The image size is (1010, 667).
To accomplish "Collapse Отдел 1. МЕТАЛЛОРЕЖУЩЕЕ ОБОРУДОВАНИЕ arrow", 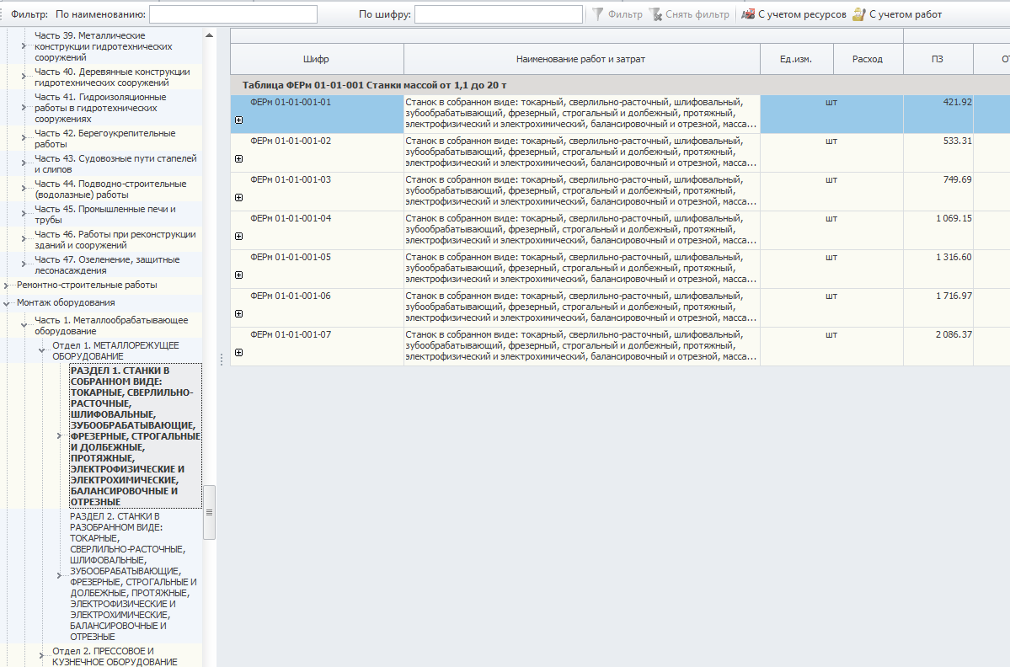I will coord(42,350).
